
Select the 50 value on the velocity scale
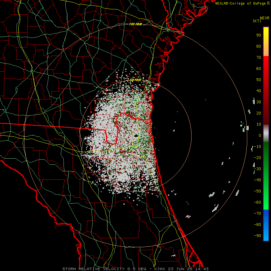point(259,80)
